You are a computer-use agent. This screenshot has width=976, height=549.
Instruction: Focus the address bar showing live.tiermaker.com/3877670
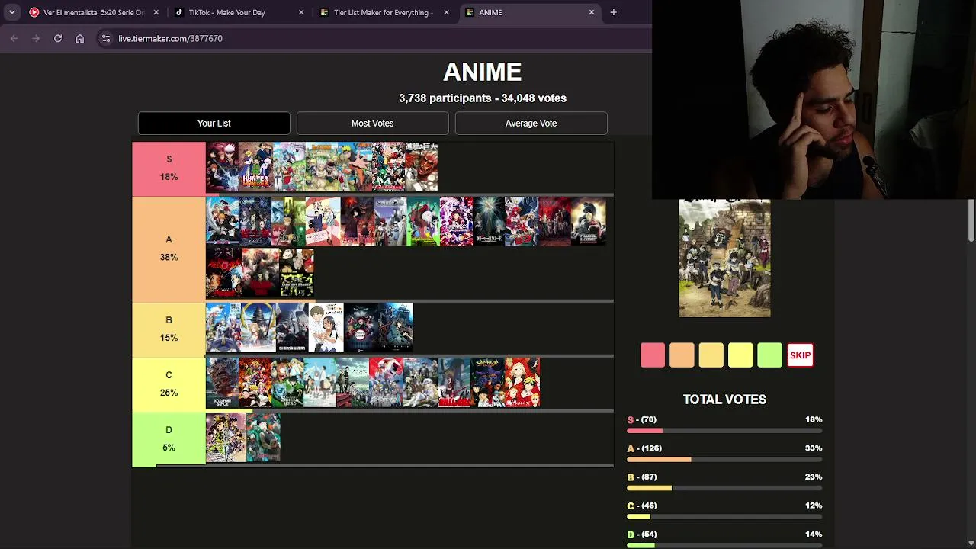point(374,38)
